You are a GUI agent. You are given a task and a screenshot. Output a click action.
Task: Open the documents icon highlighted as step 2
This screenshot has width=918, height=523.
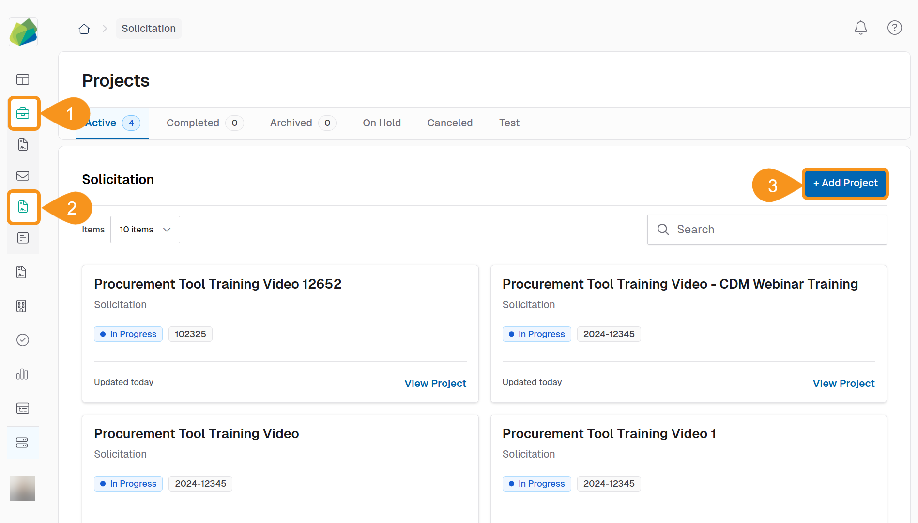[23, 207]
